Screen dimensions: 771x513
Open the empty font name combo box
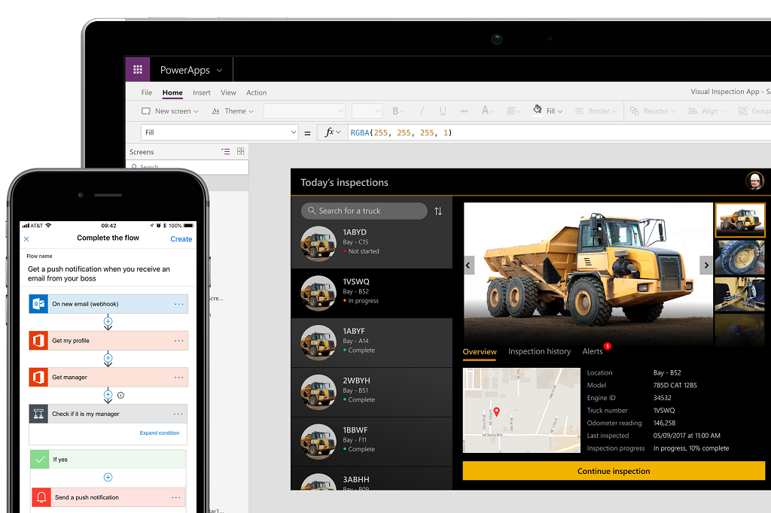(304, 111)
